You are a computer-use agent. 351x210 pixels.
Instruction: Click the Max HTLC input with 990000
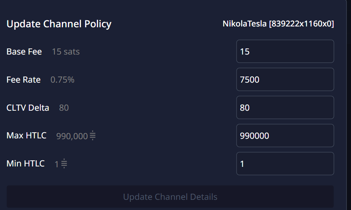click(285, 136)
